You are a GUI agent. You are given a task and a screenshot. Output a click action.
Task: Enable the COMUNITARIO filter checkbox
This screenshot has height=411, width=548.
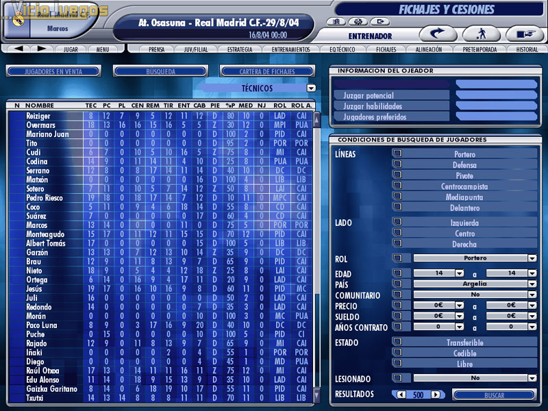pyautogui.click(x=397, y=295)
